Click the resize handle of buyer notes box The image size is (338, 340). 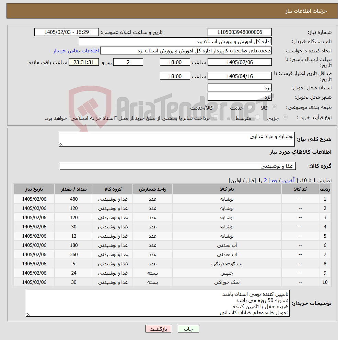(28, 314)
